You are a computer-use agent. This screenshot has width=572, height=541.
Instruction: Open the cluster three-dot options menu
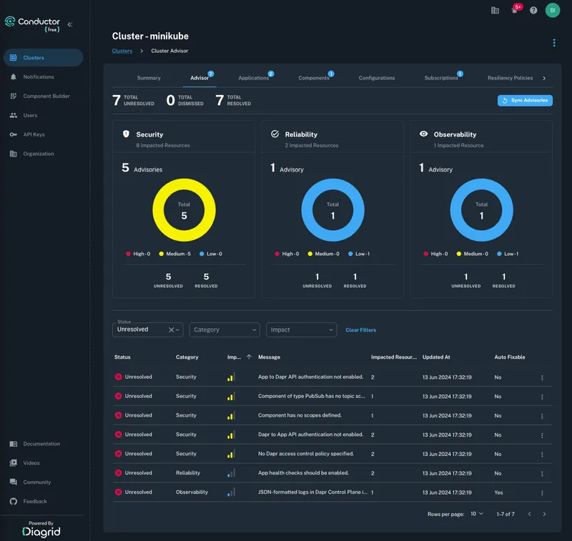click(553, 43)
